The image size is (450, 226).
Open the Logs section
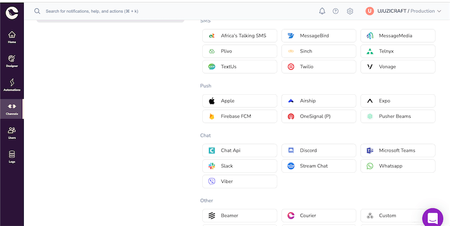pos(12,157)
